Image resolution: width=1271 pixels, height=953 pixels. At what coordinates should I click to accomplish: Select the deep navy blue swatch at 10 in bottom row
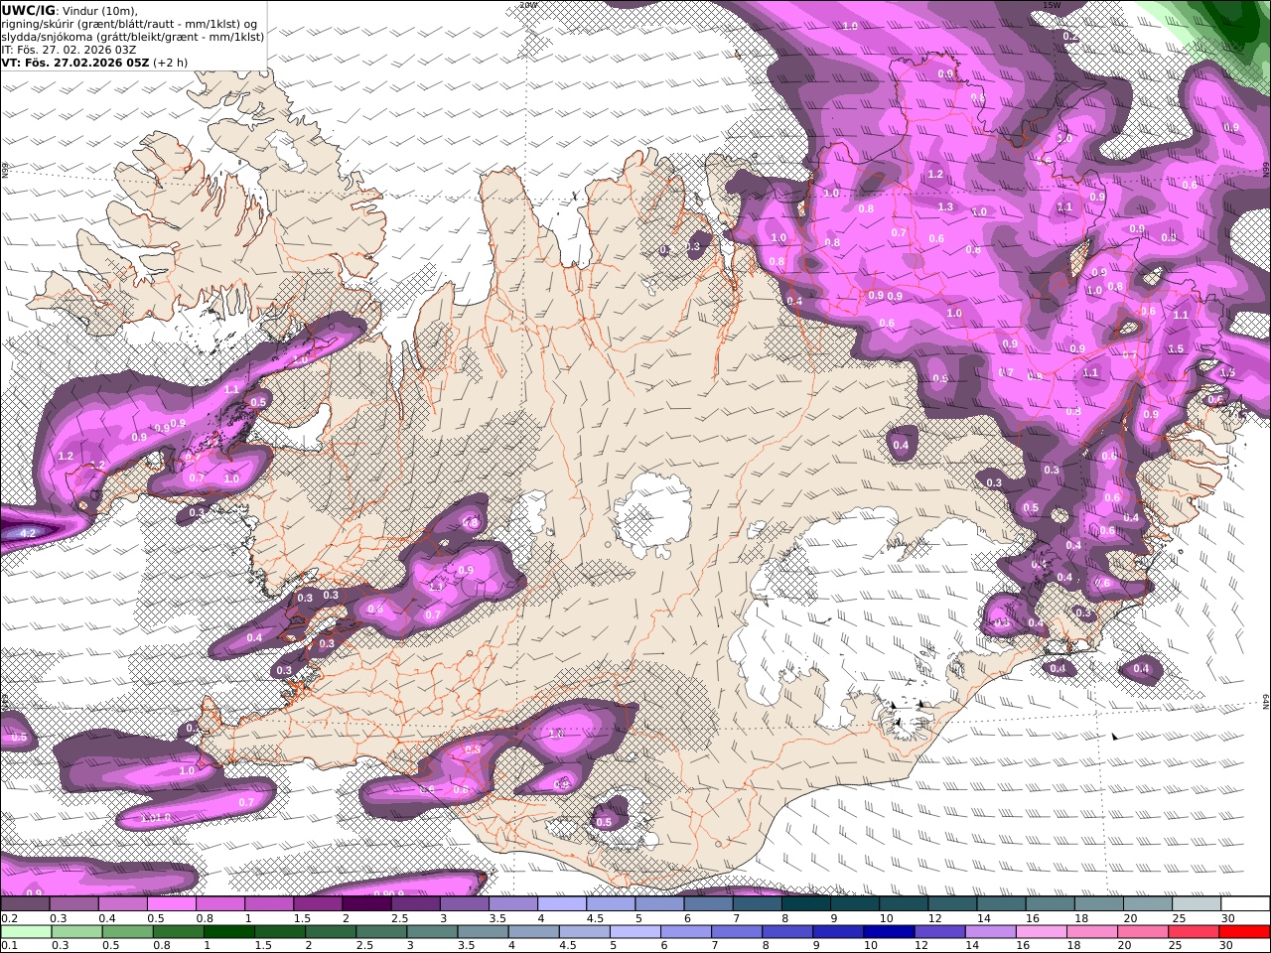(x=889, y=932)
